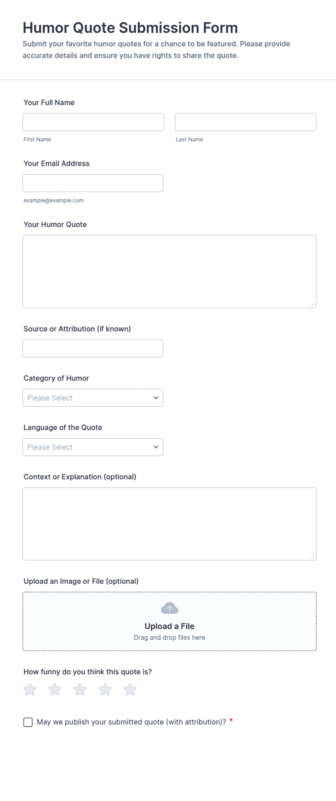The image size is (336, 801).
Task: Rate the quote one star
Action: 30,689
